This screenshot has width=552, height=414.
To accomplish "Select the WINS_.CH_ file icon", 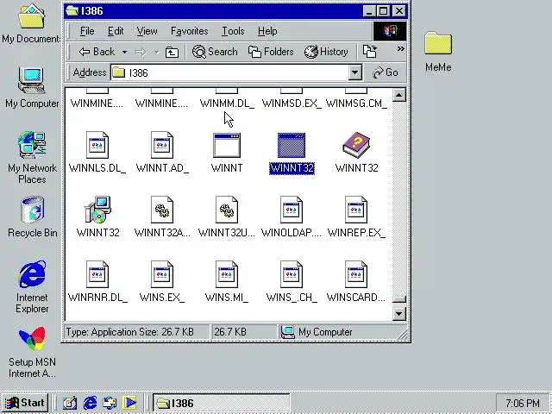I will pos(292,274).
